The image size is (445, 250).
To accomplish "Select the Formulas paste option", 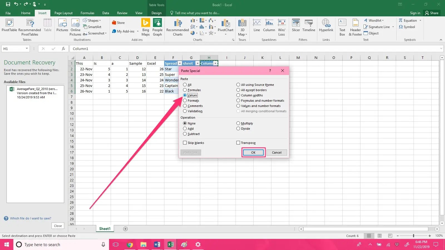I will click(x=192, y=90).
